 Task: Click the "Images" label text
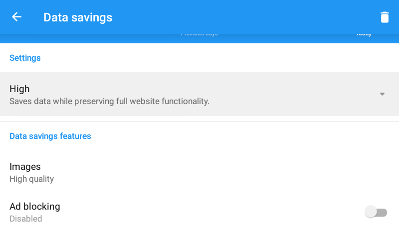click(25, 166)
